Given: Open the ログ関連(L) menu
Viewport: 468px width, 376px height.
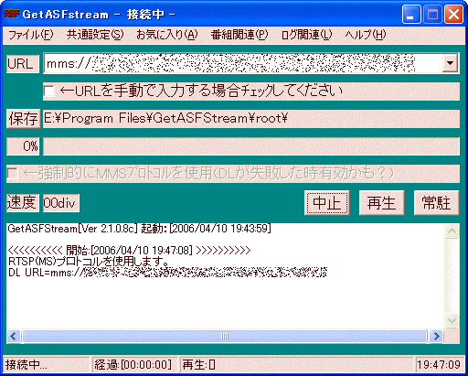Looking at the screenshot, I should point(306,35).
